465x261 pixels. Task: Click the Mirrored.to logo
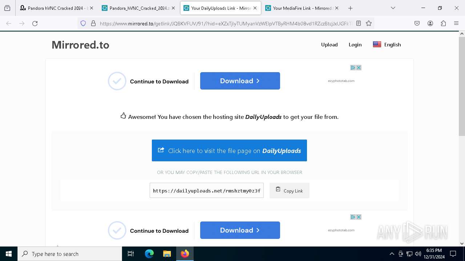pyautogui.click(x=80, y=45)
